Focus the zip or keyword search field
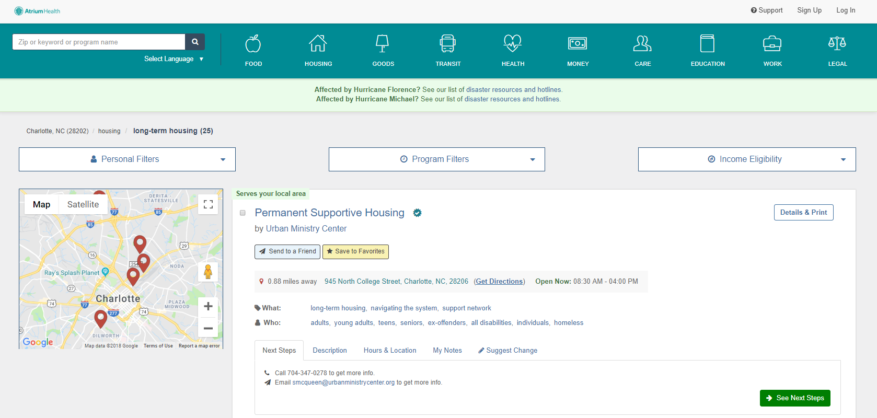Viewport: 877px width, 418px height. click(x=99, y=42)
